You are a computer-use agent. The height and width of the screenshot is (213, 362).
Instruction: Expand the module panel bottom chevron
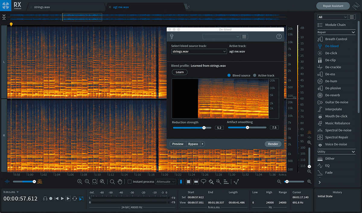pos(319,182)
